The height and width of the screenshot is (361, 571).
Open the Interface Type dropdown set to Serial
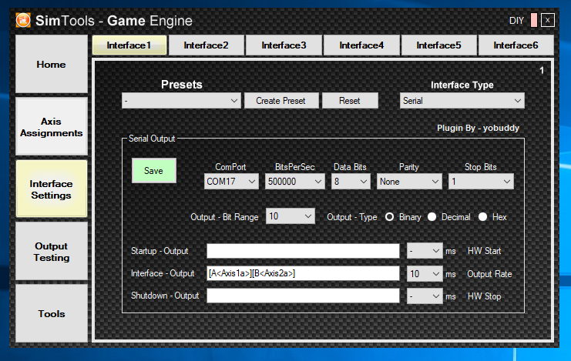[x=462, y=101]
